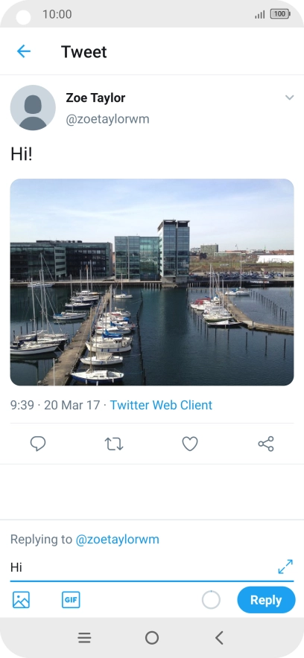Tap the reply speech bubble icon
Screen dimensions: 304x658
pos(38,444)
